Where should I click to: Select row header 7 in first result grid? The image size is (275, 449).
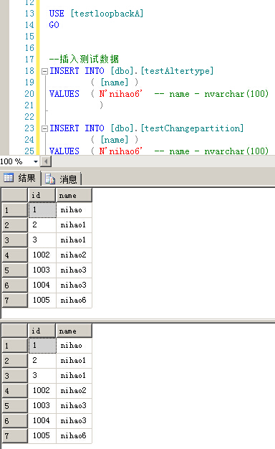point(14,300)
